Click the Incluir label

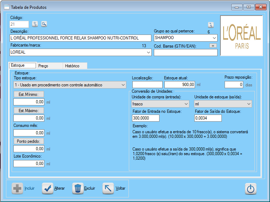coord(30,188)
